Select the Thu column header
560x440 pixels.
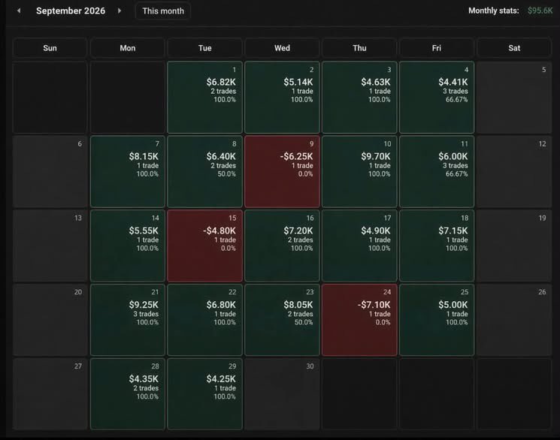359,48
